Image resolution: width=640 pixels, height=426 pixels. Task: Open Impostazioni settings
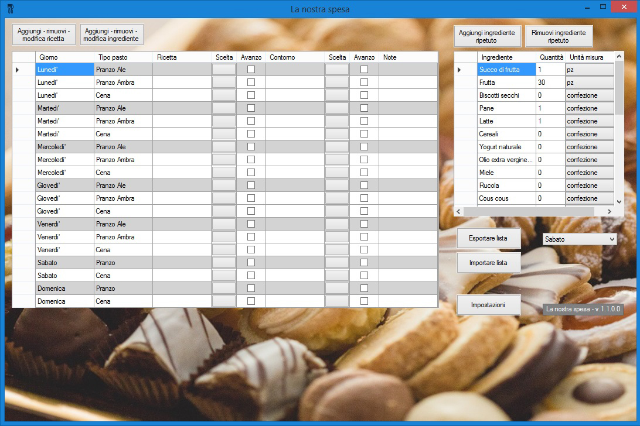coord(488,305)
